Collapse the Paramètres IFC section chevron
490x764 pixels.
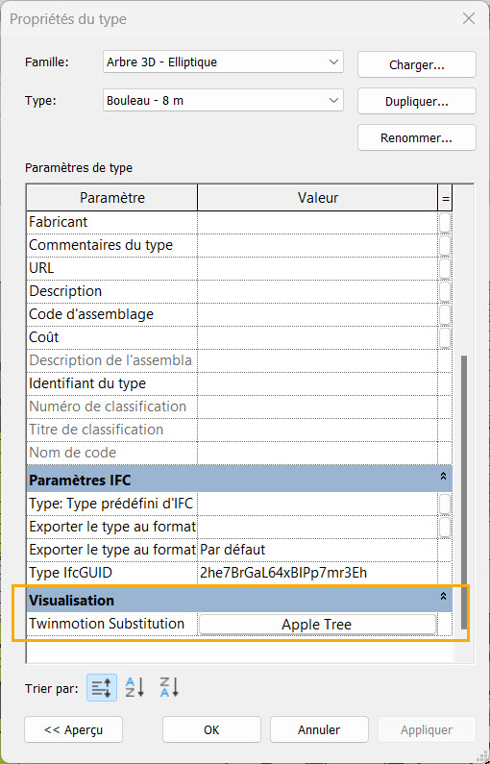[443, 477]
